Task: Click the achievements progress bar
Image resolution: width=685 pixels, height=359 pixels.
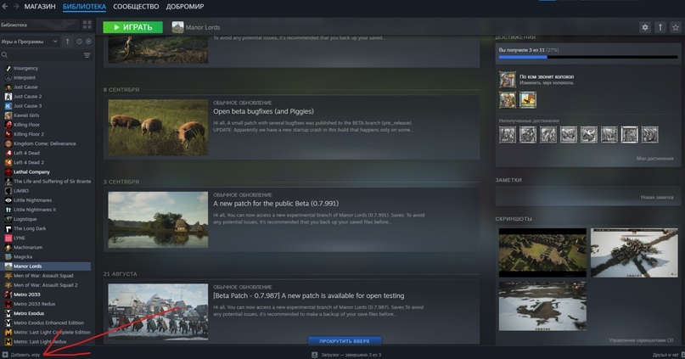Action: click(x=588, y=57)
